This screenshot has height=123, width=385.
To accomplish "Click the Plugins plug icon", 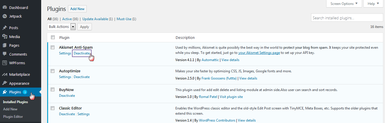I will (5, 92).
